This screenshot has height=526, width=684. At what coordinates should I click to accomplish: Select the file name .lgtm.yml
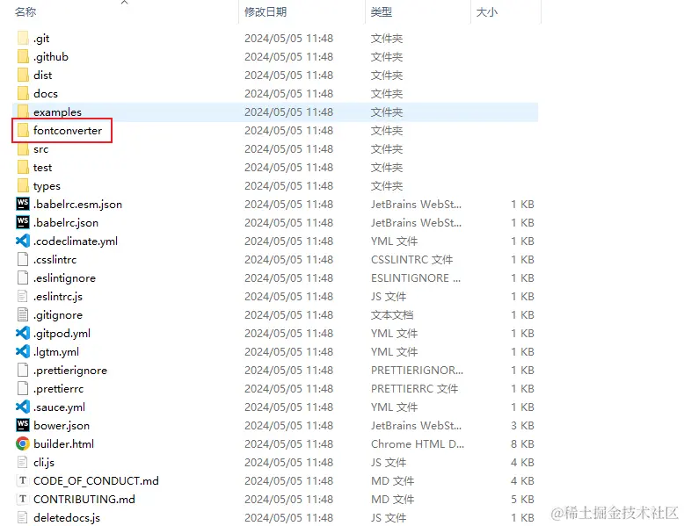point(56,351)
